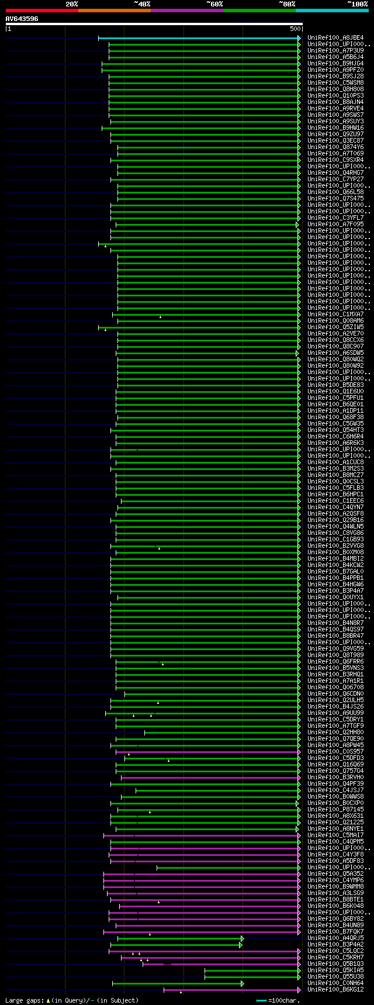The width and height of the screenshot is (374, 1005).
Task: Open hit UniRef100_A2VE70
Action: coord(335,334)
